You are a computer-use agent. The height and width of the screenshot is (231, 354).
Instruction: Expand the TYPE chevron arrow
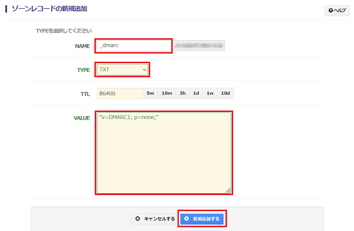[x=144, y=70]
